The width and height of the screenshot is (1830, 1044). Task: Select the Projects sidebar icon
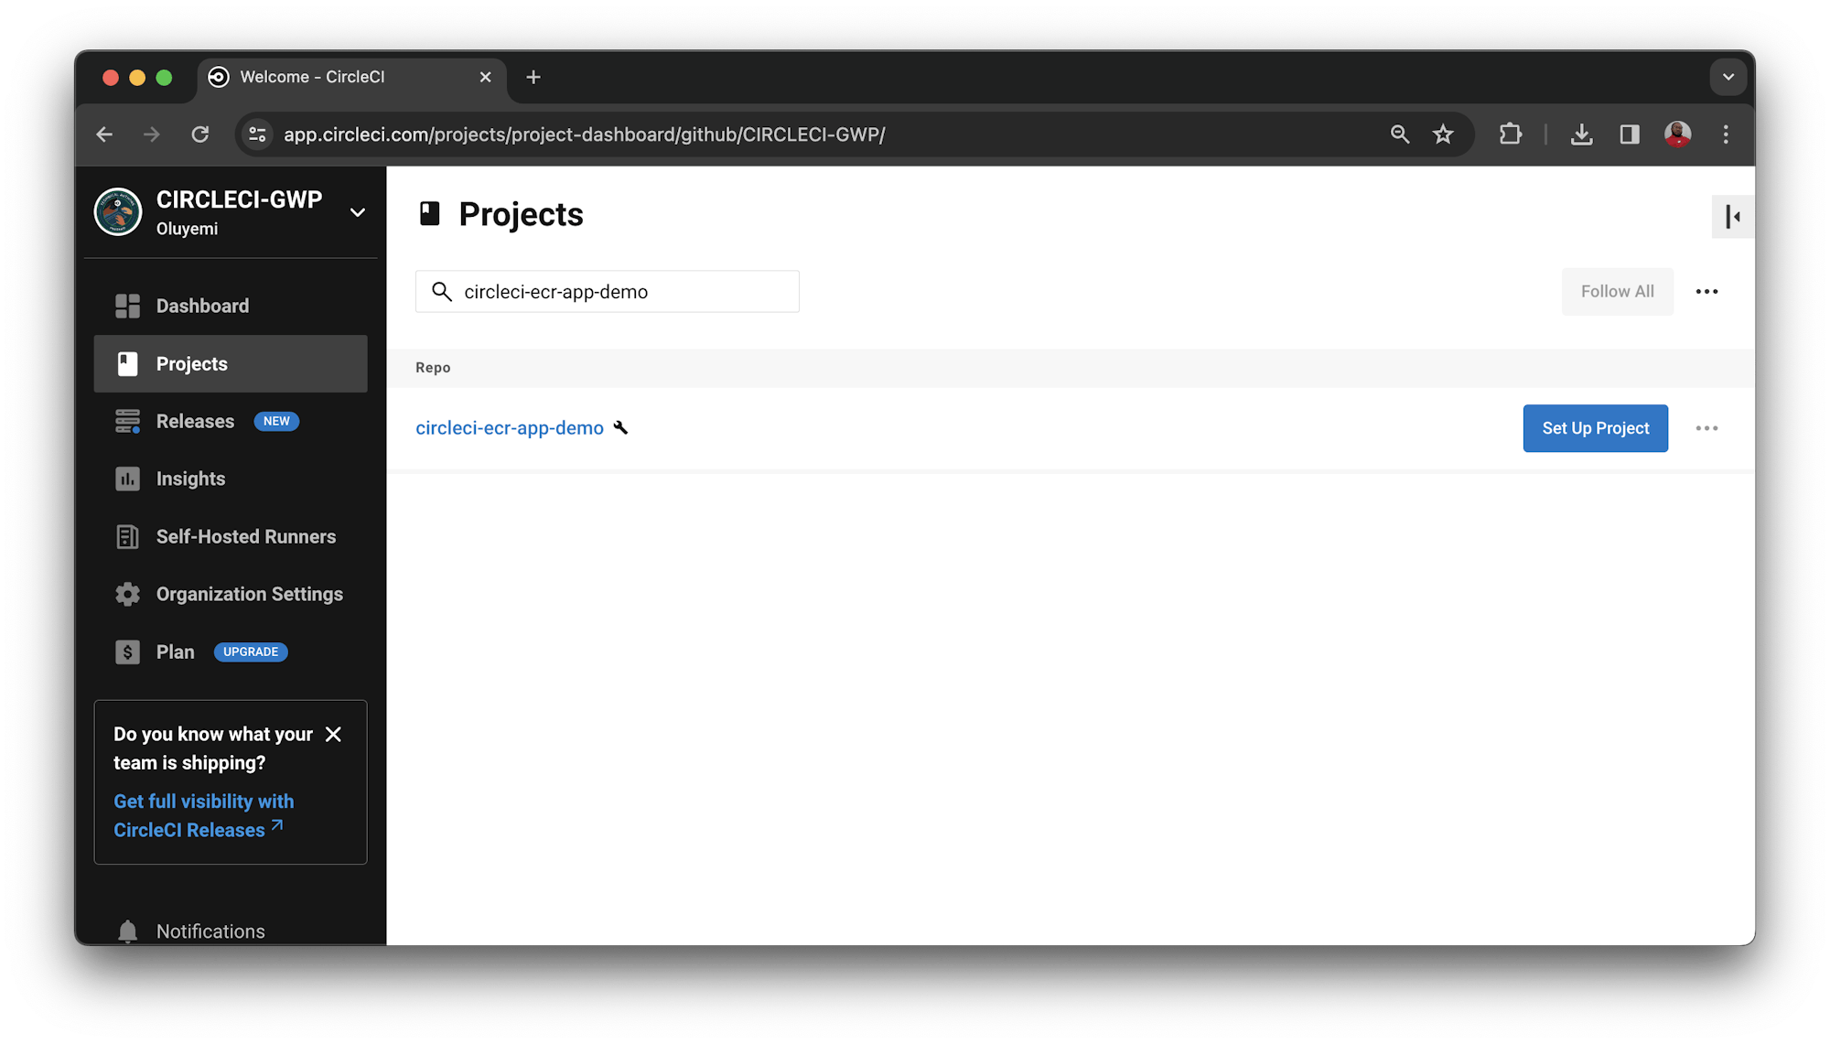point(127,363)
